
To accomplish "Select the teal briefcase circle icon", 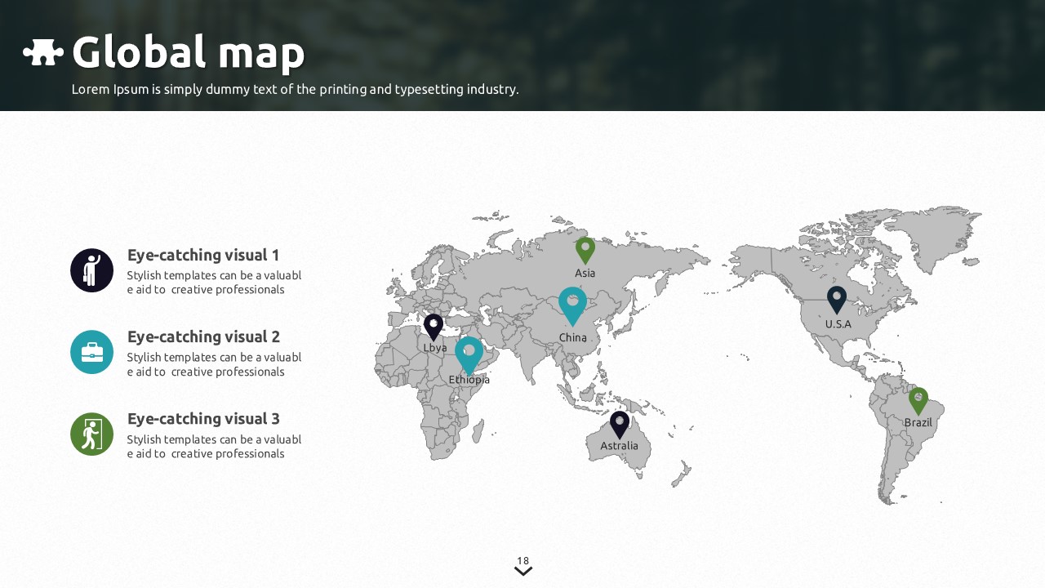I will (91, 352).
